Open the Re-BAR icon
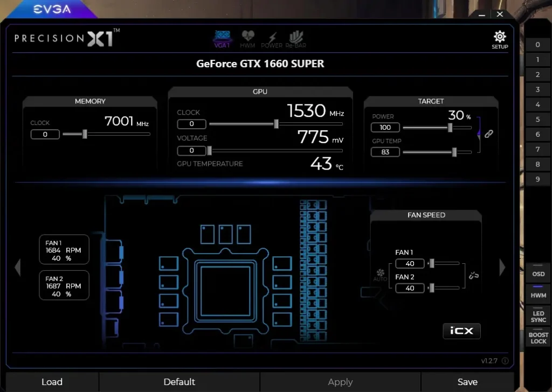This screenshot has width=552, height=392. coord(296,39)
